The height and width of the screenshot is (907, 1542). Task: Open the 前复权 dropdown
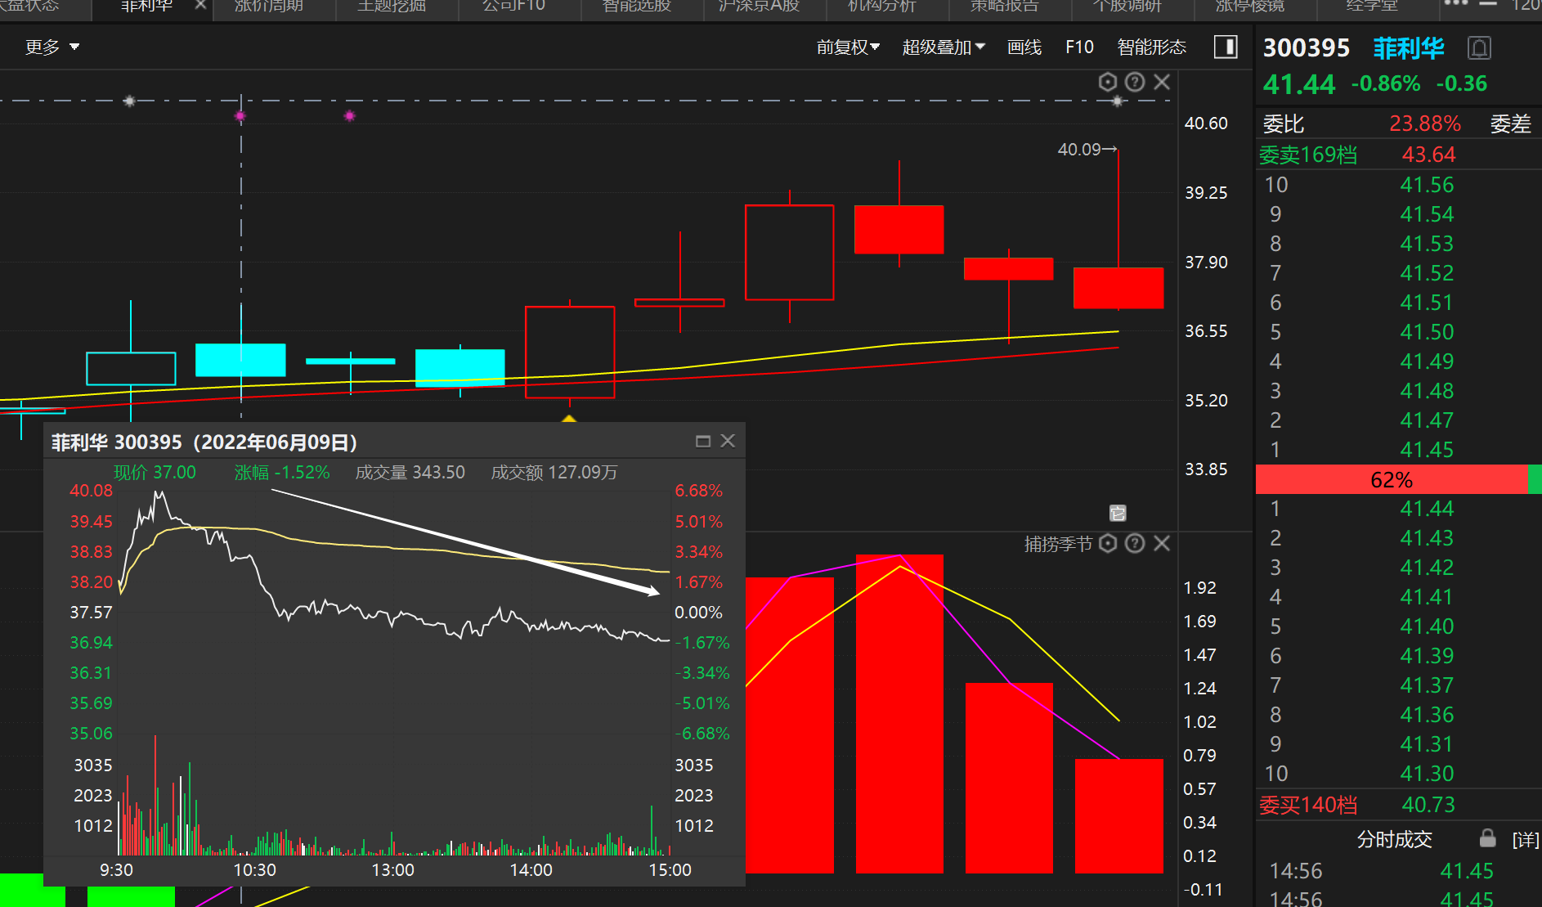848,47
